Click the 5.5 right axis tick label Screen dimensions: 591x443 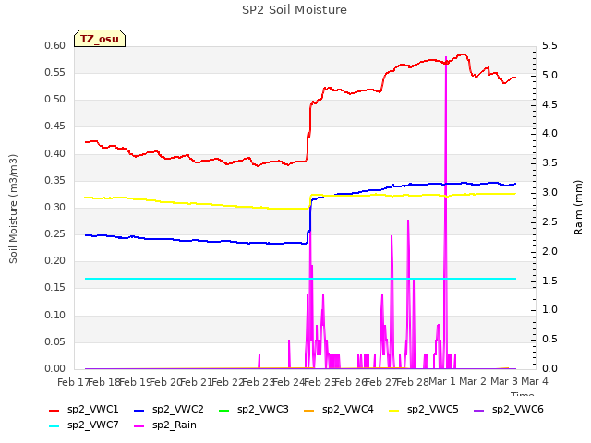549,46
